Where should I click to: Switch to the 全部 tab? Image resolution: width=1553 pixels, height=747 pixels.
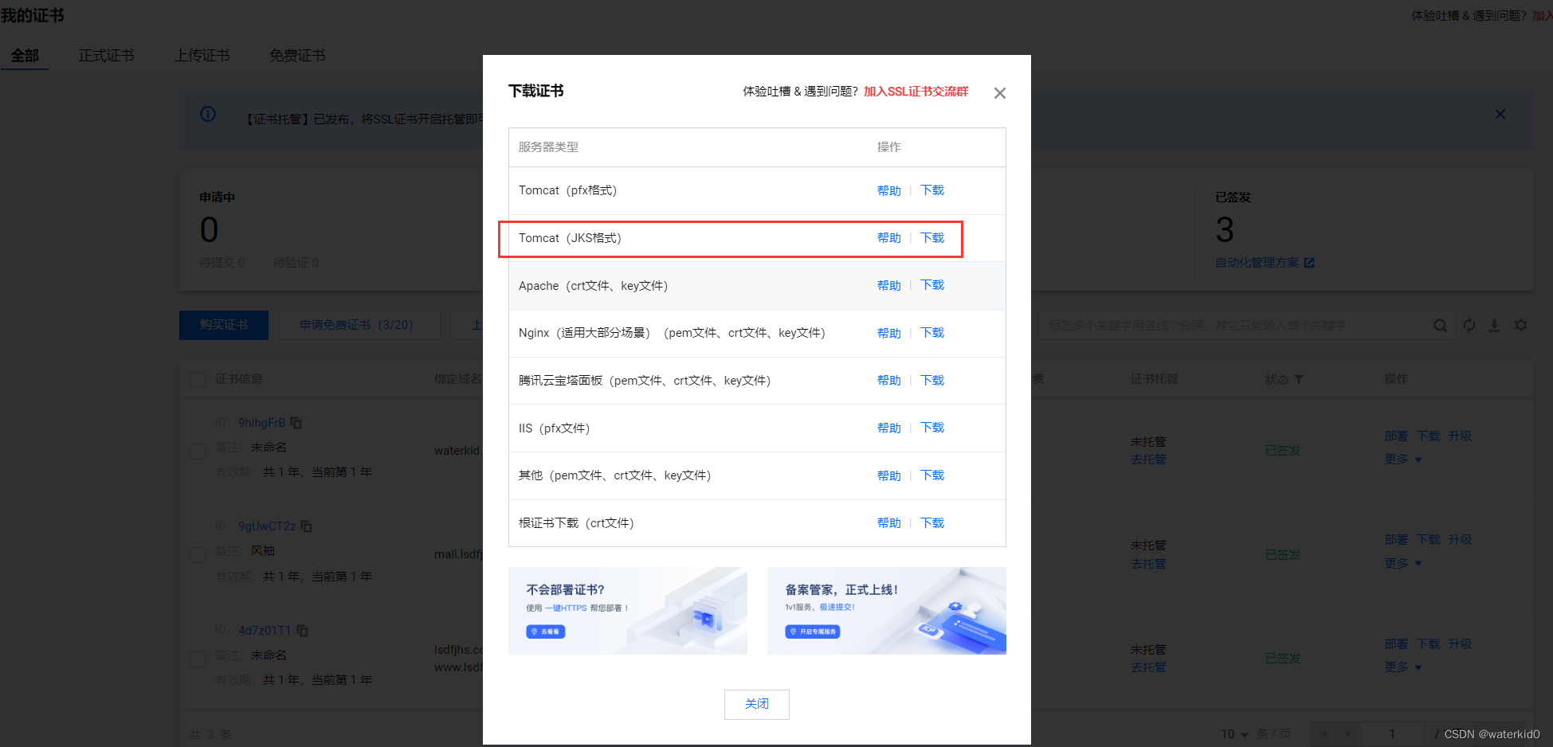pyautogui.click(x=25, y=56)
